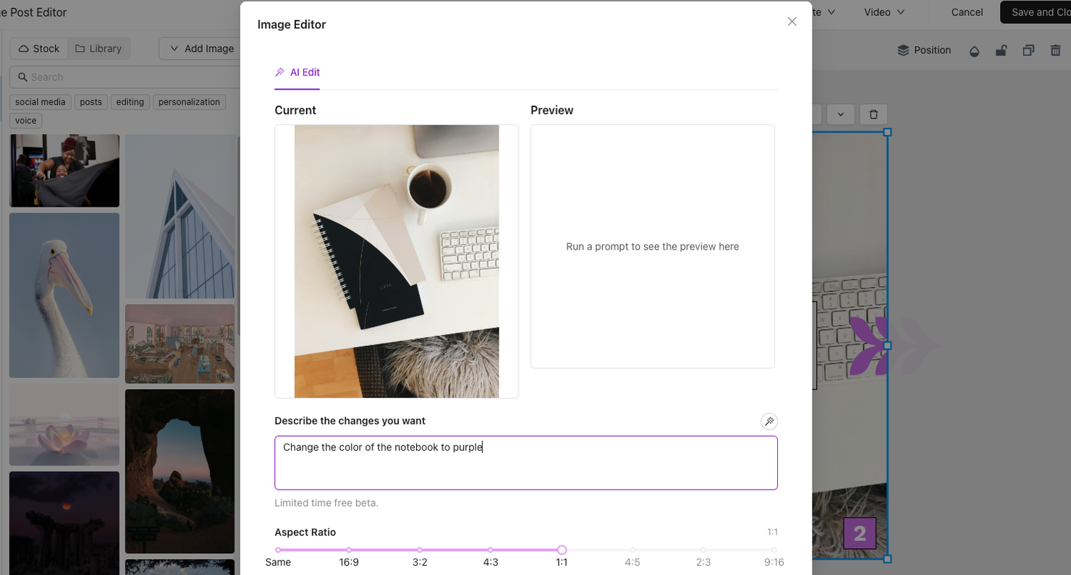Select the 9:16 aspect ratio stop
The image size is (1071, 575).
(774, 550)
